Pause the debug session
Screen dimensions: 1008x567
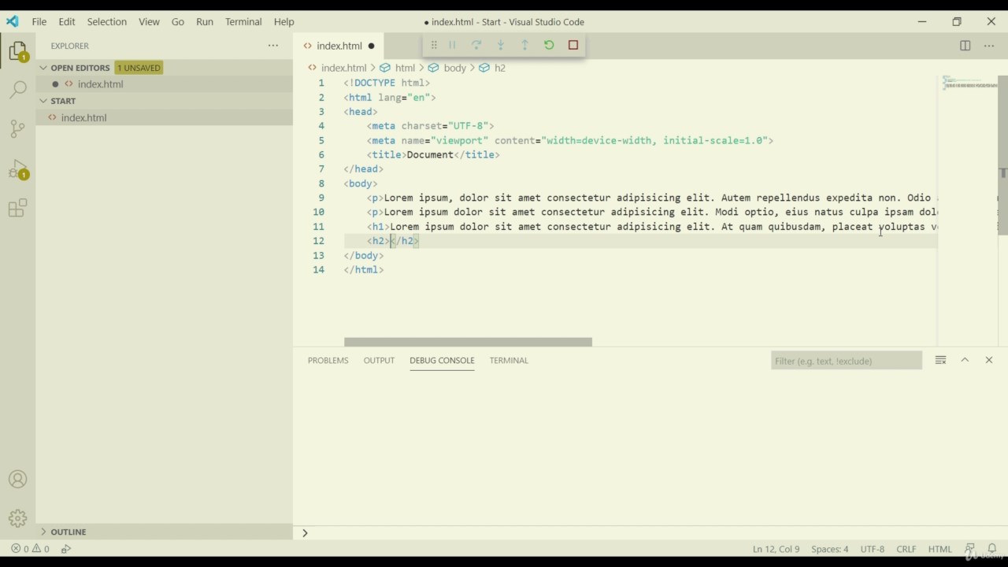(452, 45)
